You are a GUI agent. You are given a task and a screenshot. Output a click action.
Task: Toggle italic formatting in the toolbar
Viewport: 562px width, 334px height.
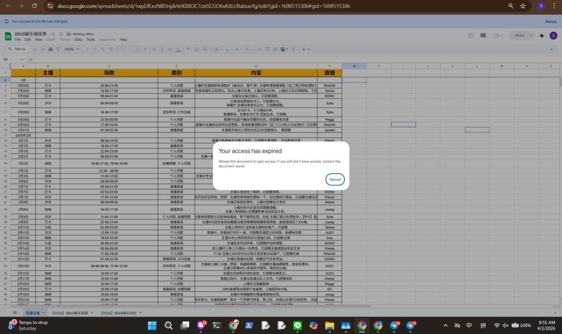(x=161, y=49)
